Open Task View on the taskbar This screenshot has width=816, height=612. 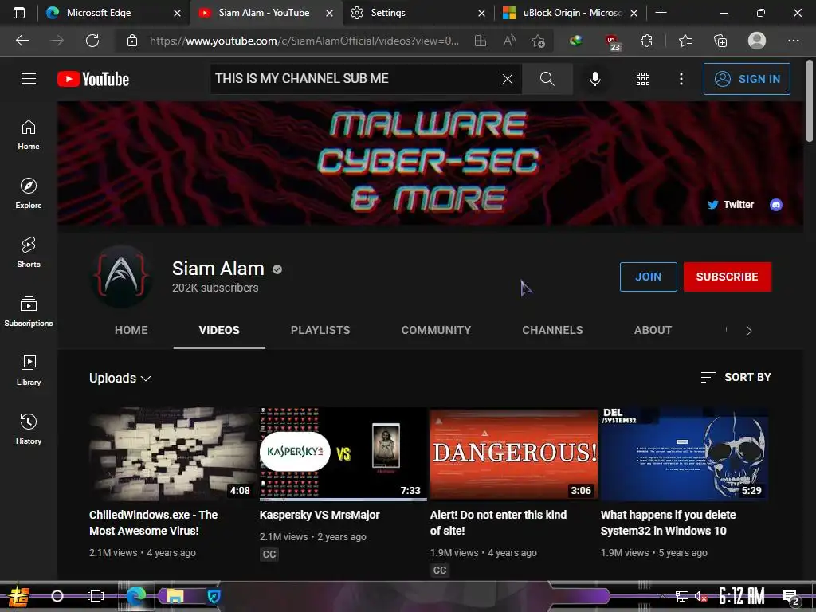(96, 596)
